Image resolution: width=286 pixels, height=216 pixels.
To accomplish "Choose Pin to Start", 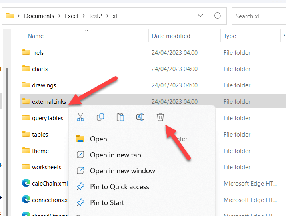I will (x=142, y=203).
